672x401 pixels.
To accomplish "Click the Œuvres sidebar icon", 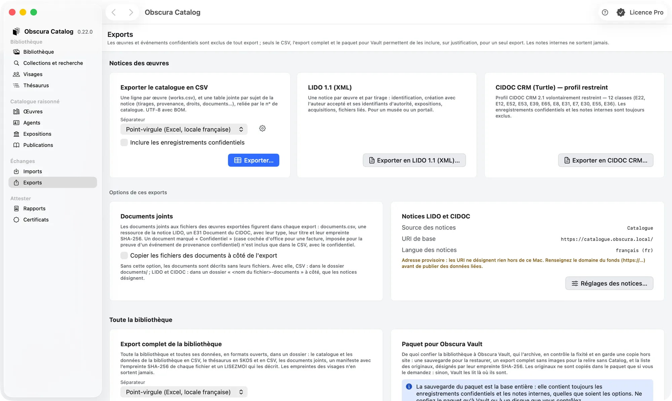I will click(16, 112).
